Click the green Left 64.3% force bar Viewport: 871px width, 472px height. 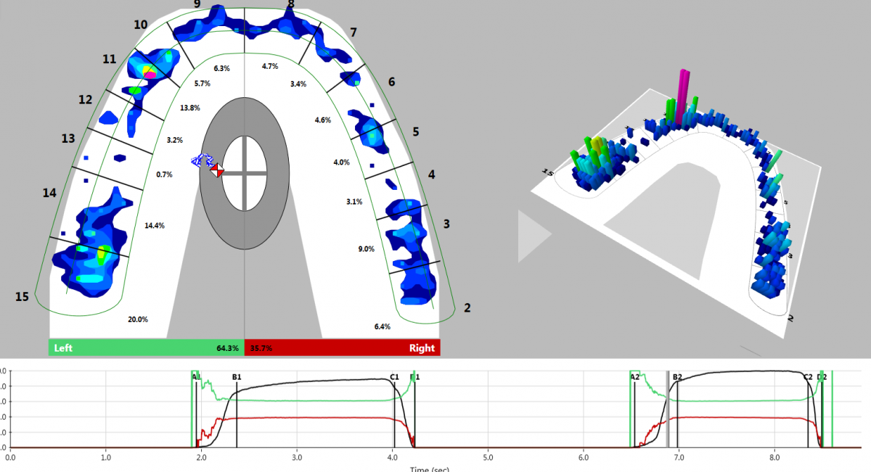[x=145, y=348]
